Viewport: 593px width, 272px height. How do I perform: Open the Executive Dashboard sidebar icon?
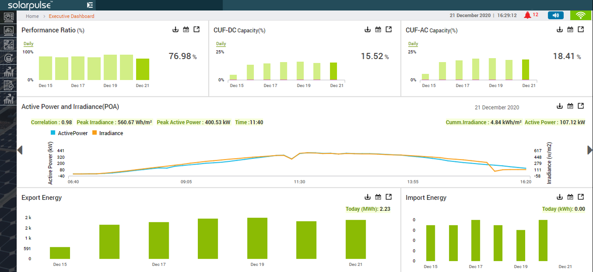(8, 17)
